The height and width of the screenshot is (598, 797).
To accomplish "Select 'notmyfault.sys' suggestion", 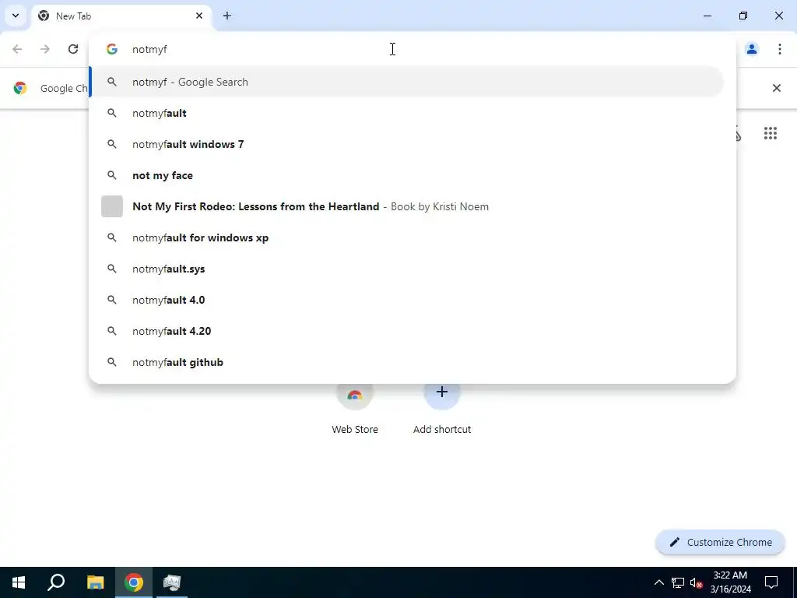I will 406,269.
